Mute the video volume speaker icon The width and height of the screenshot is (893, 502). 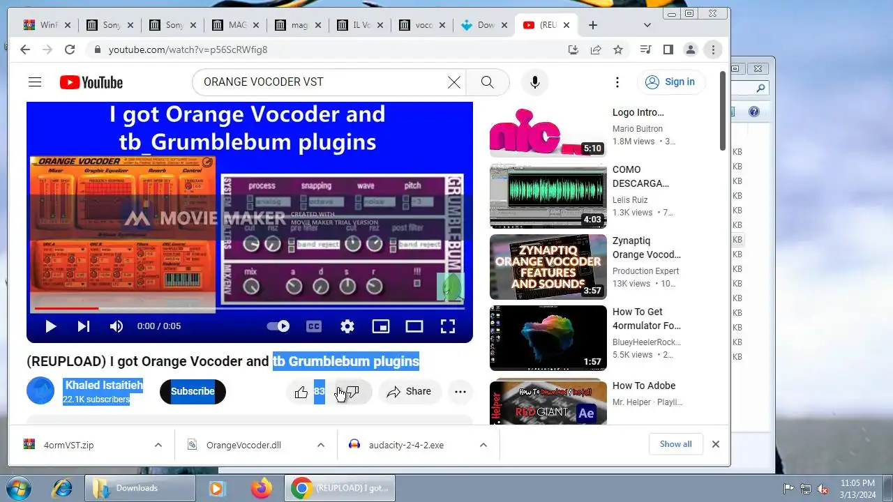tap(117, 326)
